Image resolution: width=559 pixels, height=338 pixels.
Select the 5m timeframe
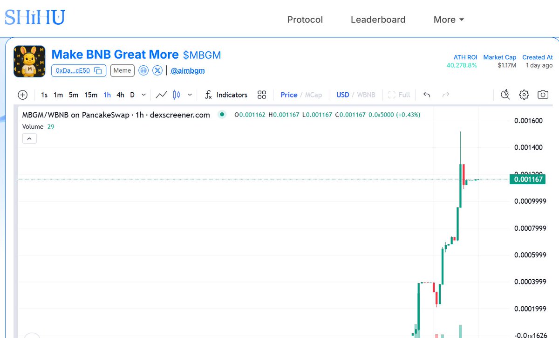pyautogui.click(x=74, y=95)
